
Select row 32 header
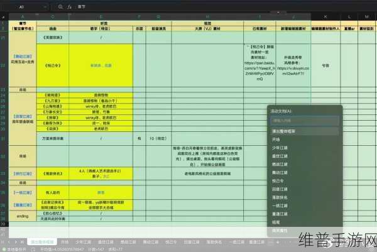[3, 156]
